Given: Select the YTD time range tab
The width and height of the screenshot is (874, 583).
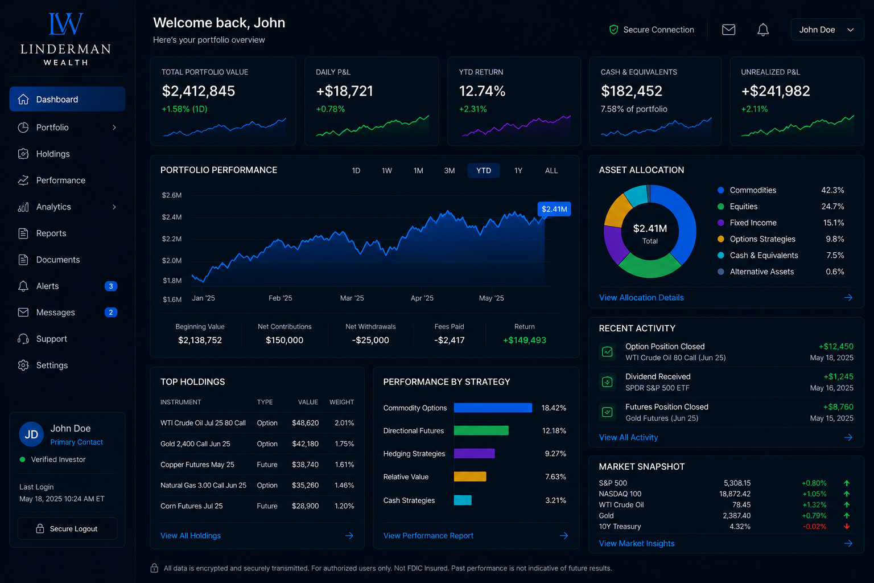Looking at the screenshot, I should (484, 171).
